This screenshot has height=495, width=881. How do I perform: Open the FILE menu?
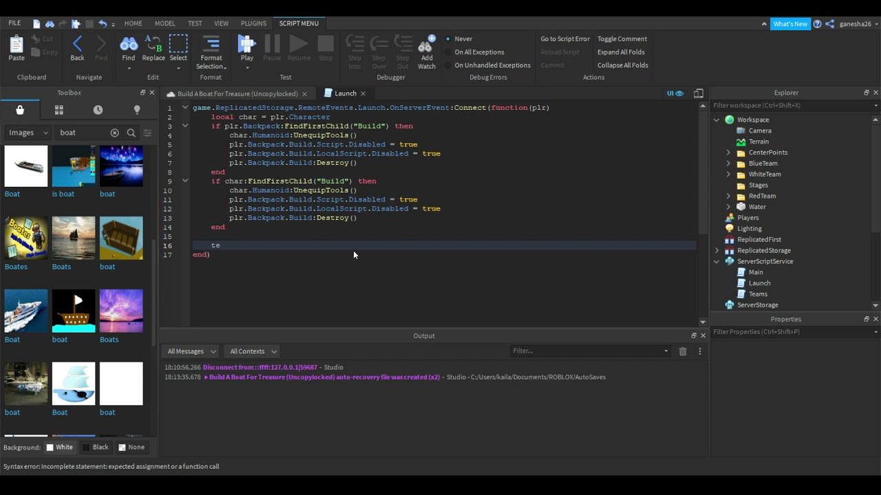click(14, 23)
